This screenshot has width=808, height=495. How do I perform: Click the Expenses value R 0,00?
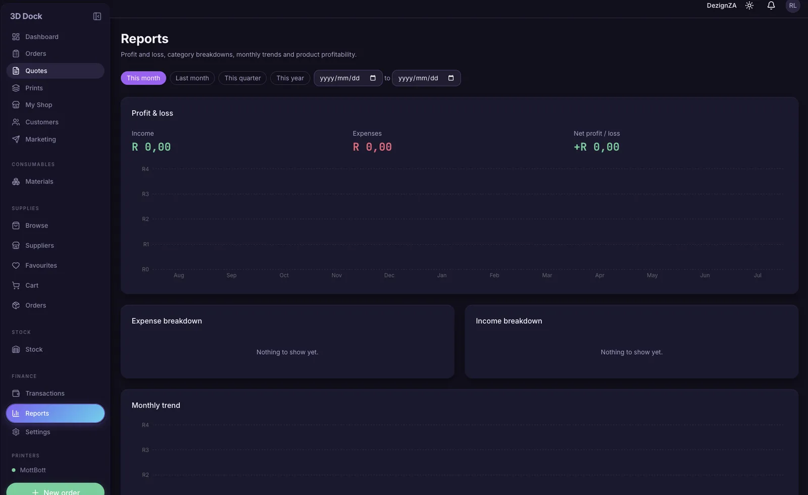pos(372,147)
